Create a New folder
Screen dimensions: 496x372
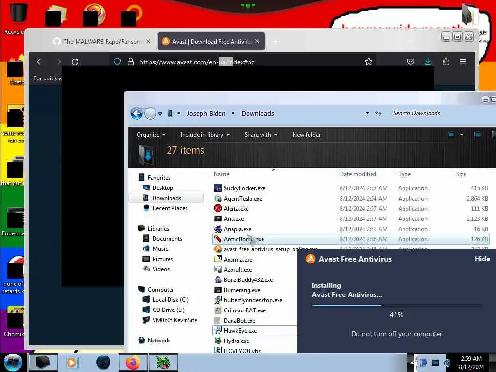(307, 135)
